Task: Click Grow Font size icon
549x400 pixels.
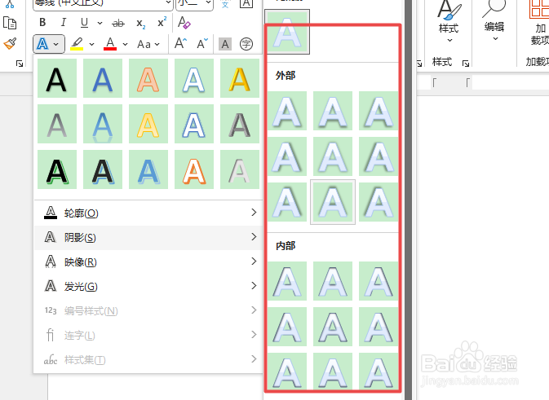Action: tap(180, 44)
